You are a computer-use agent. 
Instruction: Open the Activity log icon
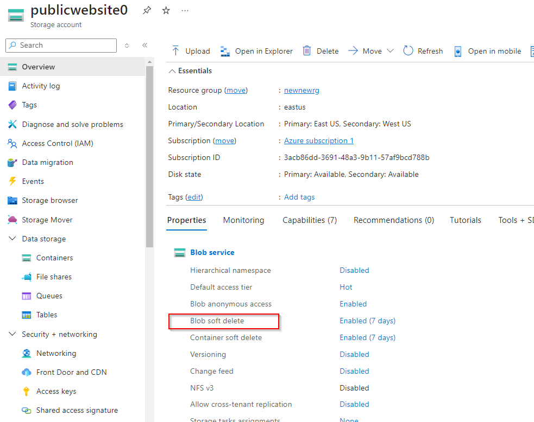(12, 86)
